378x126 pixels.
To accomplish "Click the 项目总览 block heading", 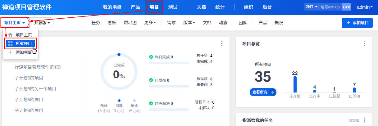I will tap(251, 44).
